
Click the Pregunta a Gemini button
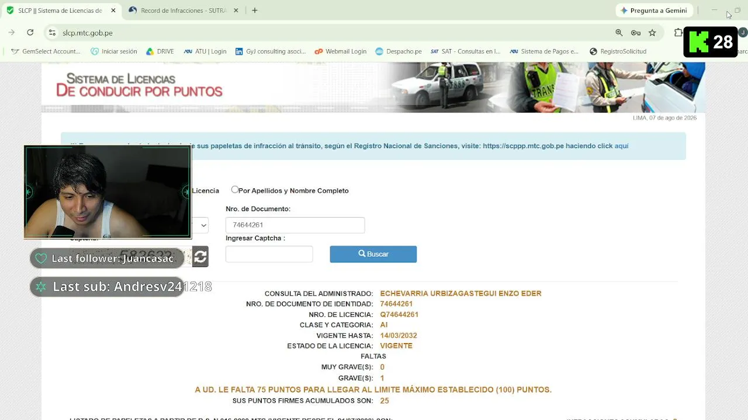pos(653,10)
